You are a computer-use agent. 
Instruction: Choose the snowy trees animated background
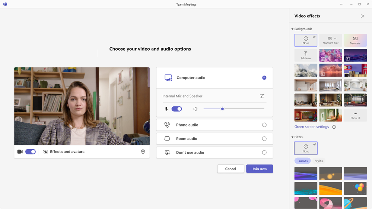pos(306,70)
